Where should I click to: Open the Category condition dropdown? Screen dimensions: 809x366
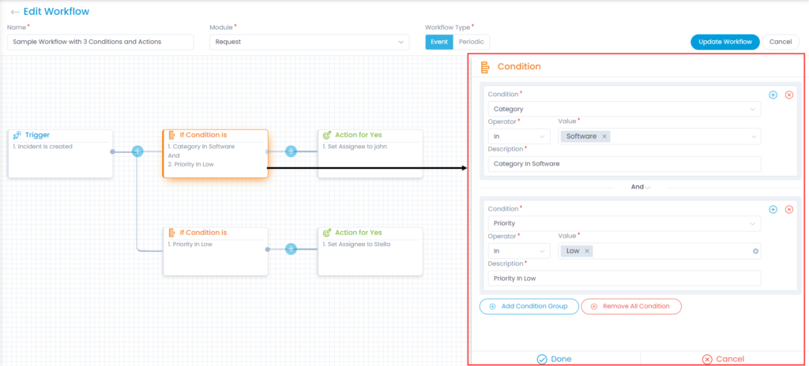pyautogui.click(x=623, y=109)
